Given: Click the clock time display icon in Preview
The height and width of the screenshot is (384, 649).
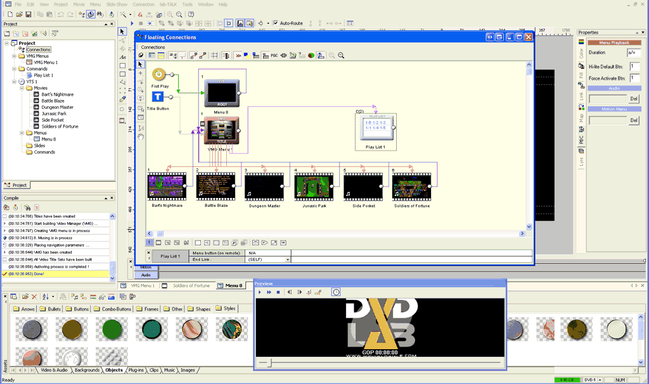Looking at the screenshot, I should [336, 292].
